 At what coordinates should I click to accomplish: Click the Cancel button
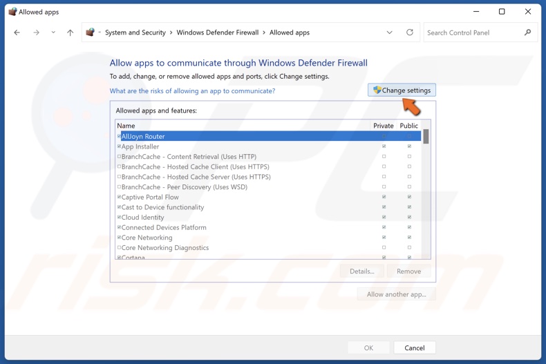click(x=414, y=348)
